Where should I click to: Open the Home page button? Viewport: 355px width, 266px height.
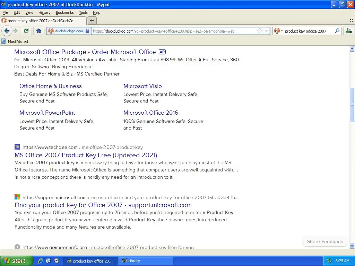pyautogui.click(x=39, y=31)
